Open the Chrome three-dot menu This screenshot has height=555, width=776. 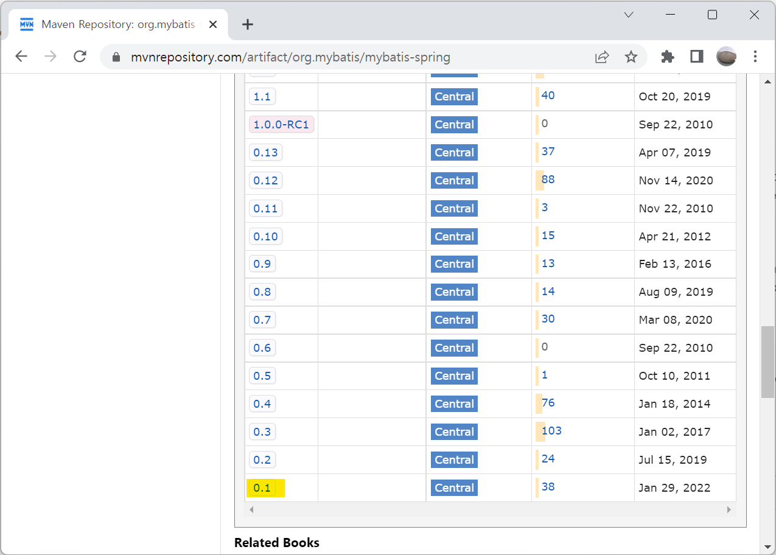click(755, 57)
